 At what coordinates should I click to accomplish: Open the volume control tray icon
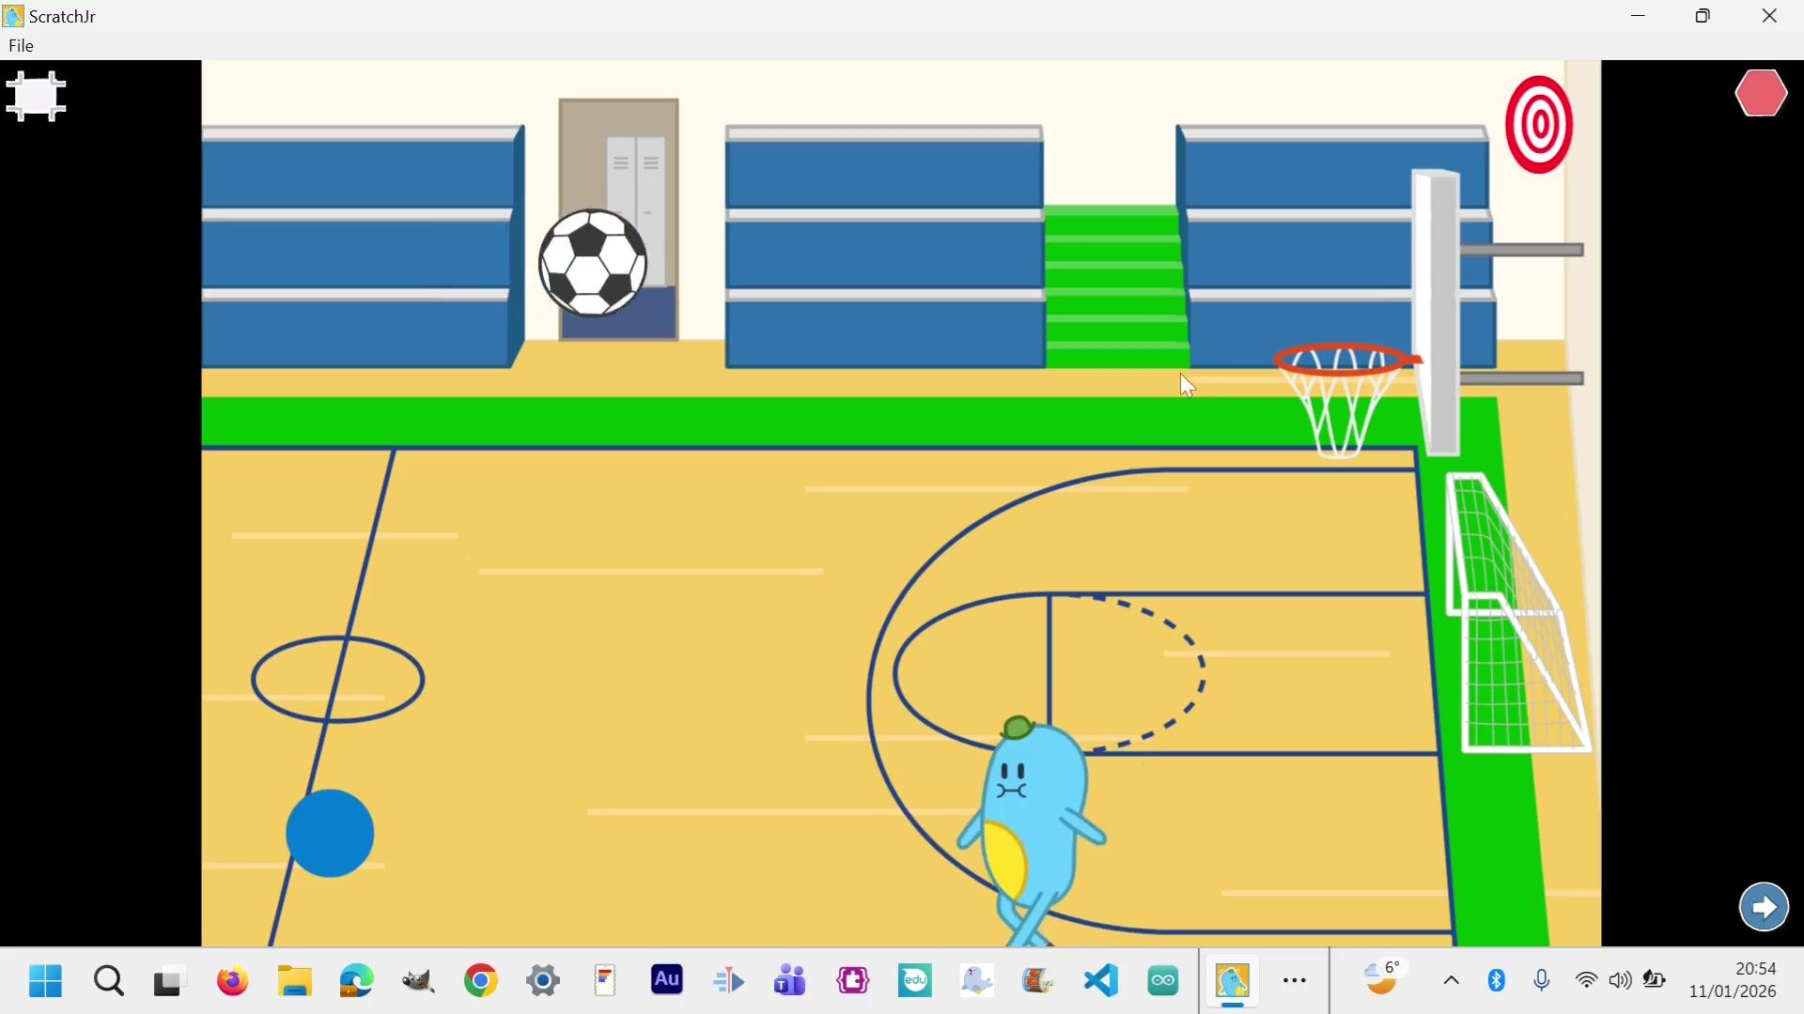(1620, 981)
